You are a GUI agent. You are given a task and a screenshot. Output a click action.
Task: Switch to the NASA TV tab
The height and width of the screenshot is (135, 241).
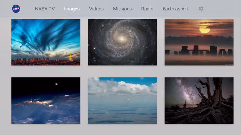pyautogui.click(x=45, y=9)
